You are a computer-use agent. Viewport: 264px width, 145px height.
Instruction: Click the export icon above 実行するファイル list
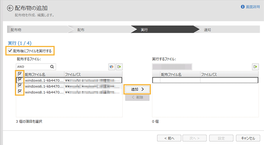pos(255,67)
